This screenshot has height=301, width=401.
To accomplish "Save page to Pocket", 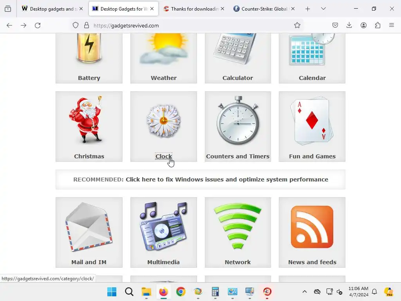I will pos(335,25).
